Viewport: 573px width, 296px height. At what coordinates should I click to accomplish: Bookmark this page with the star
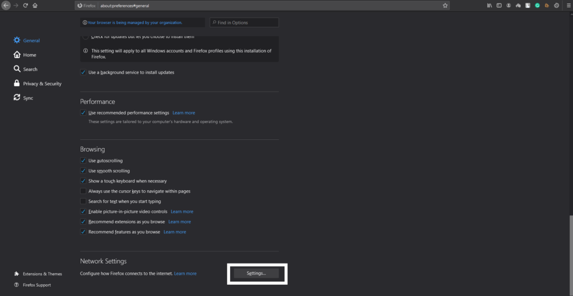(x=445, y=6)
